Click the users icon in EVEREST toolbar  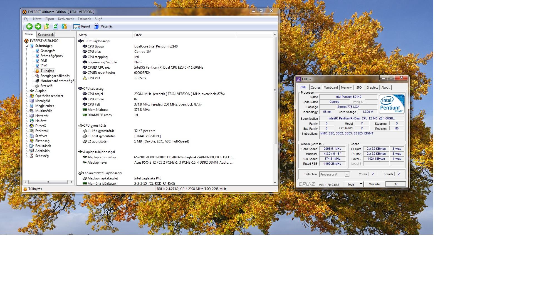coord(64,26)
